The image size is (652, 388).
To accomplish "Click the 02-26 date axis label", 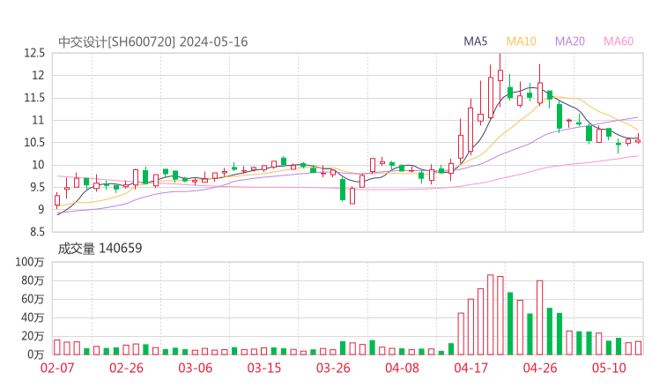I will tap(126, 368).
